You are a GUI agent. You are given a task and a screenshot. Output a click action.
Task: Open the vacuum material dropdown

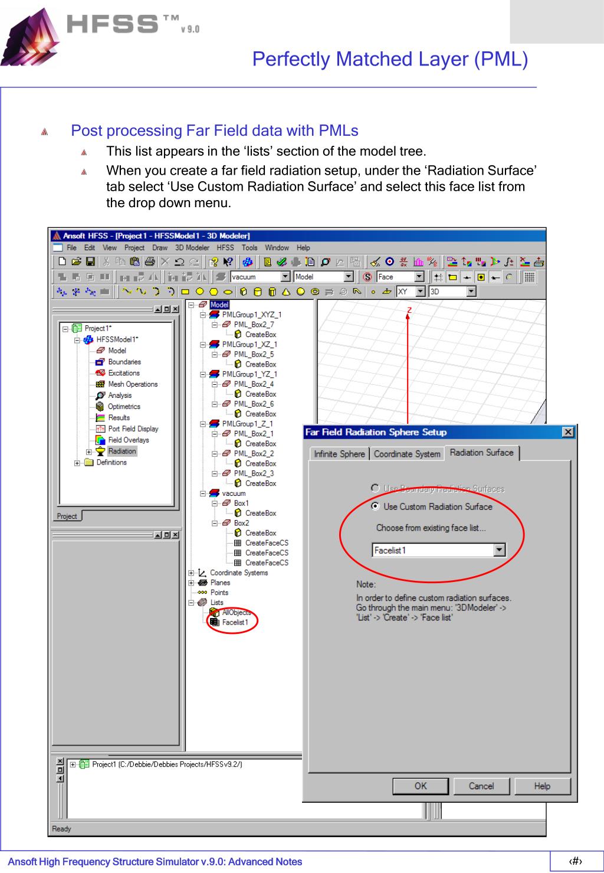285,277
